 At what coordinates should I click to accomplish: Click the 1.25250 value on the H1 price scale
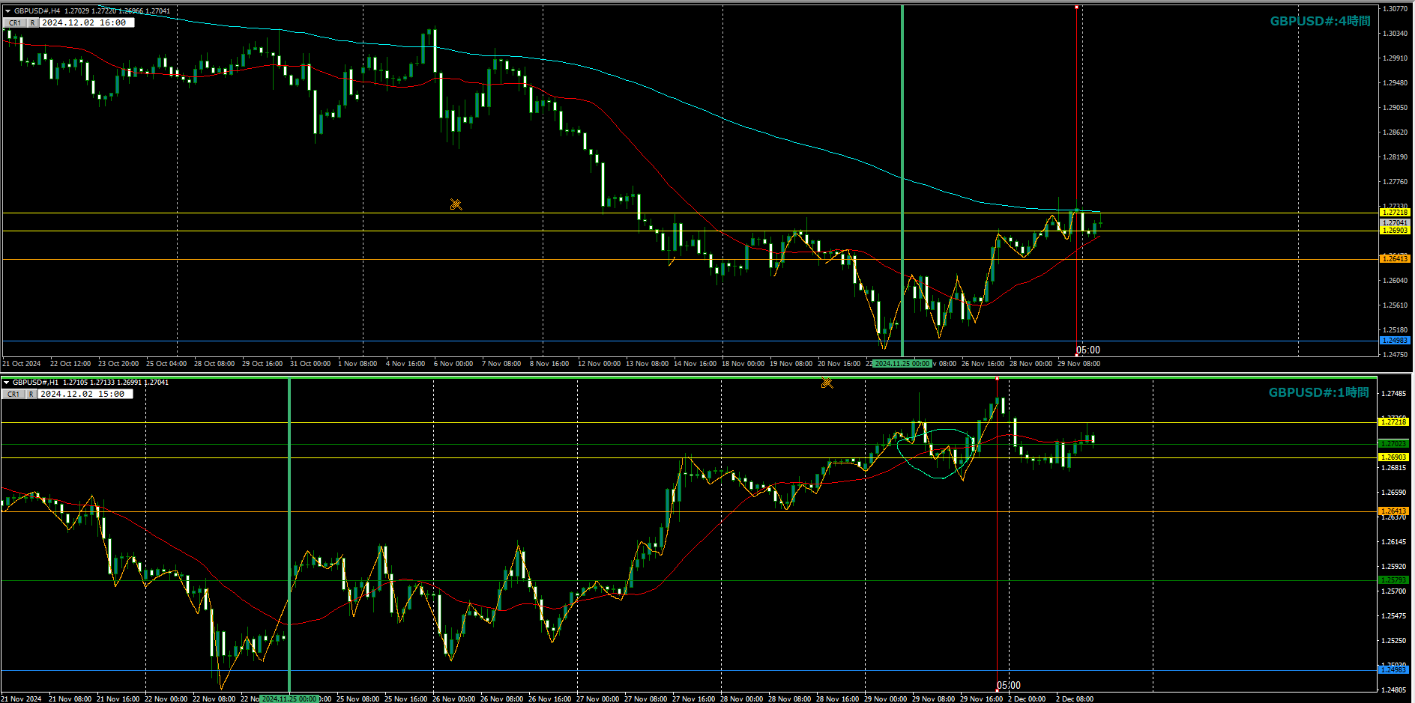point(1393,641)
